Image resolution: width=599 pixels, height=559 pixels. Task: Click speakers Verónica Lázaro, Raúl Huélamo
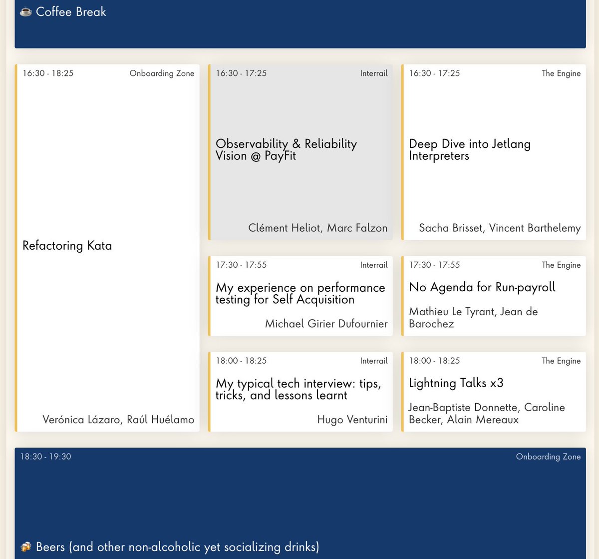[118, 420]
